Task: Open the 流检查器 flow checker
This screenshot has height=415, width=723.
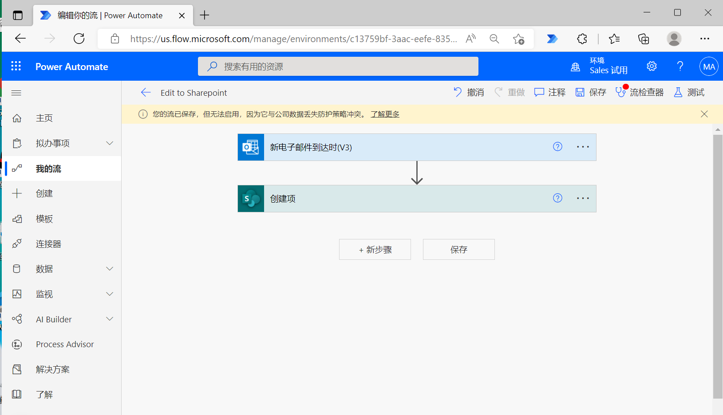Action: [640, 92]
